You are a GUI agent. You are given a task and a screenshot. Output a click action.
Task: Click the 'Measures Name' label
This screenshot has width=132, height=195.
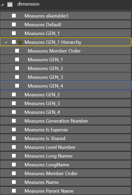42,182
